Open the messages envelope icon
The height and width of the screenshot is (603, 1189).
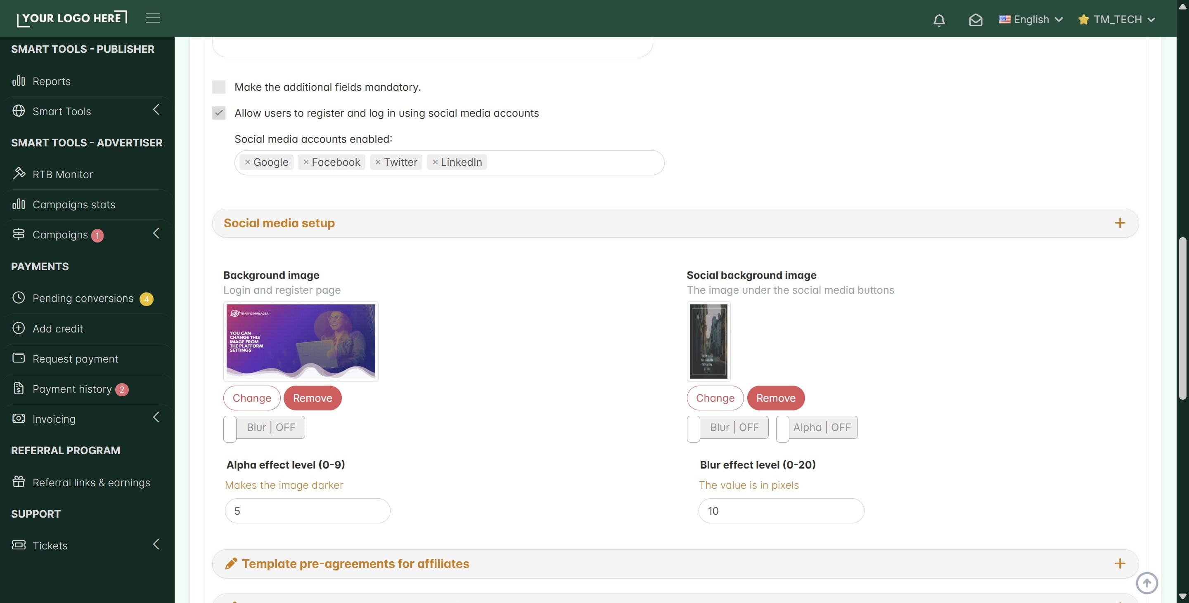[975, 20]
